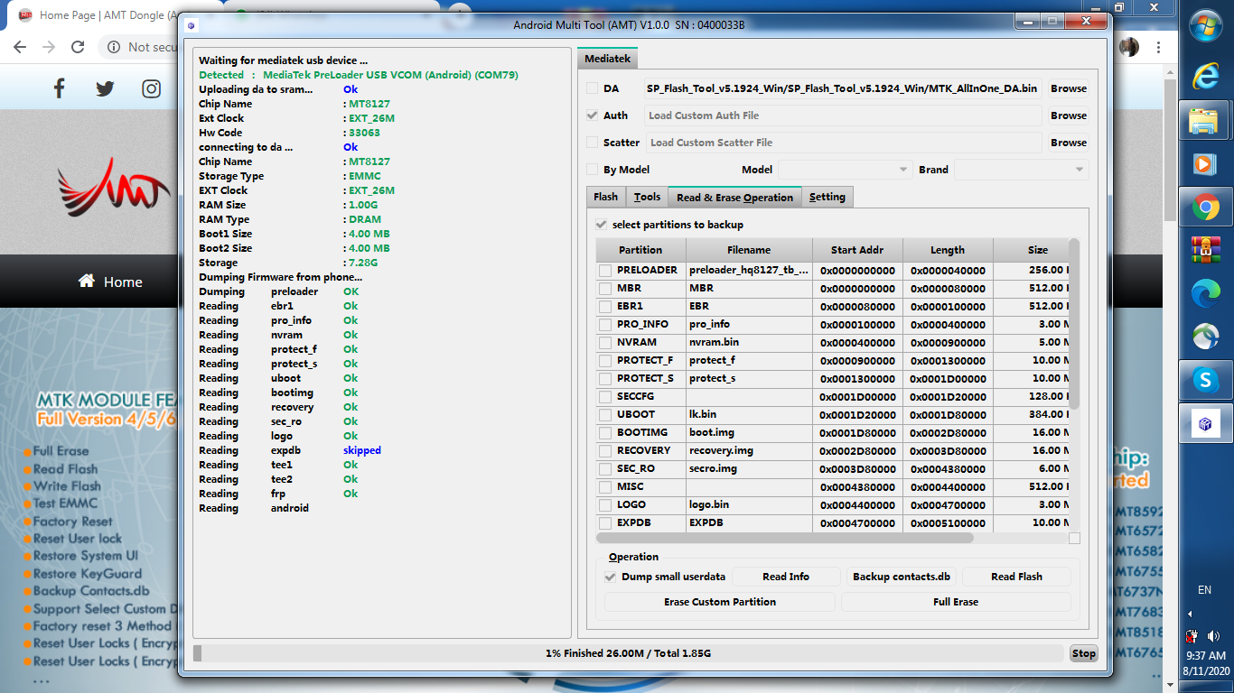Check the LOGO partition checkbox

point(604,504)
